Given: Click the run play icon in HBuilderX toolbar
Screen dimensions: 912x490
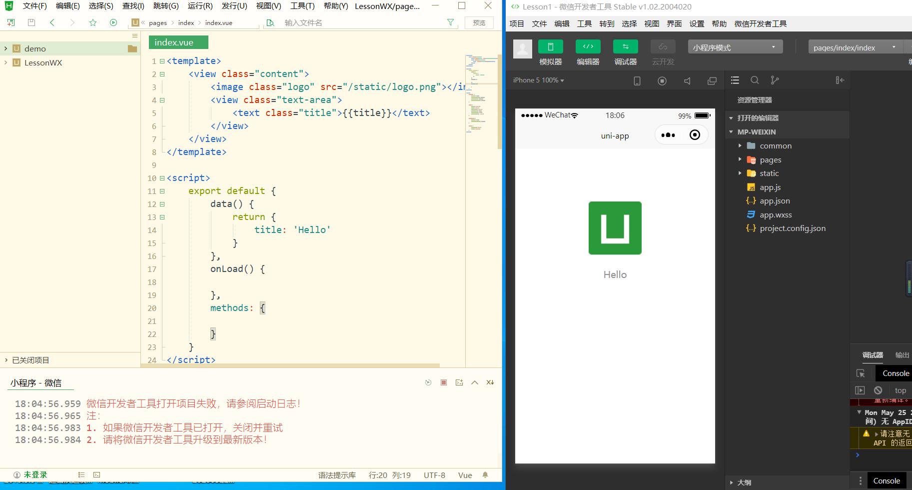Looking at the screenshot, I should coord(113,22).
